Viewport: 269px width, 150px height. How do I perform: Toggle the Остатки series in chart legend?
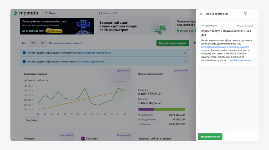[x=42, y=80]
